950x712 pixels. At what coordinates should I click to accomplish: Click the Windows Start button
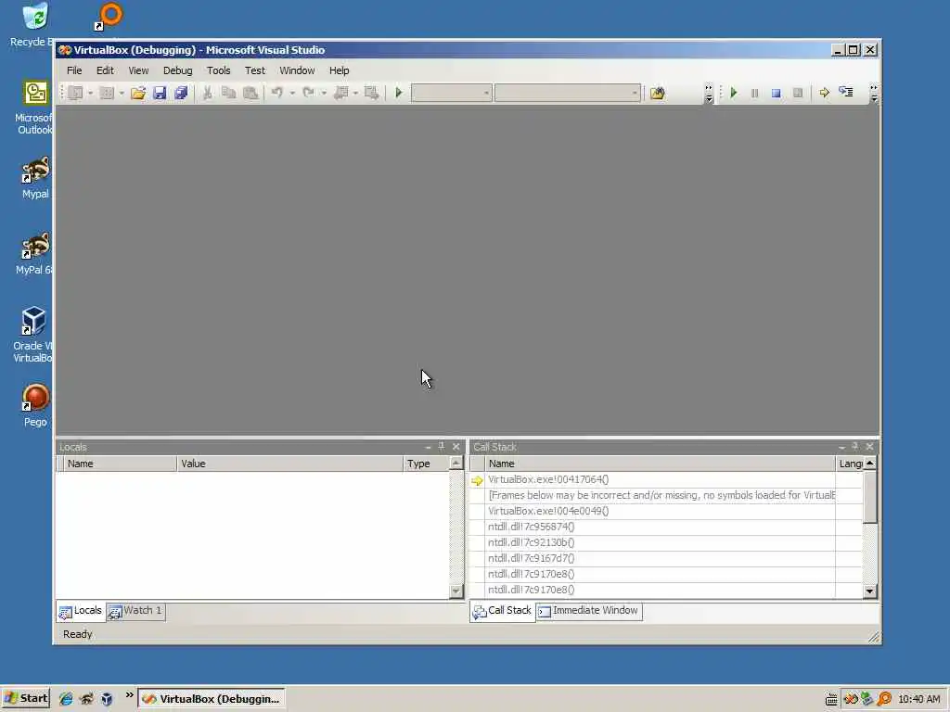pos(26,699)
